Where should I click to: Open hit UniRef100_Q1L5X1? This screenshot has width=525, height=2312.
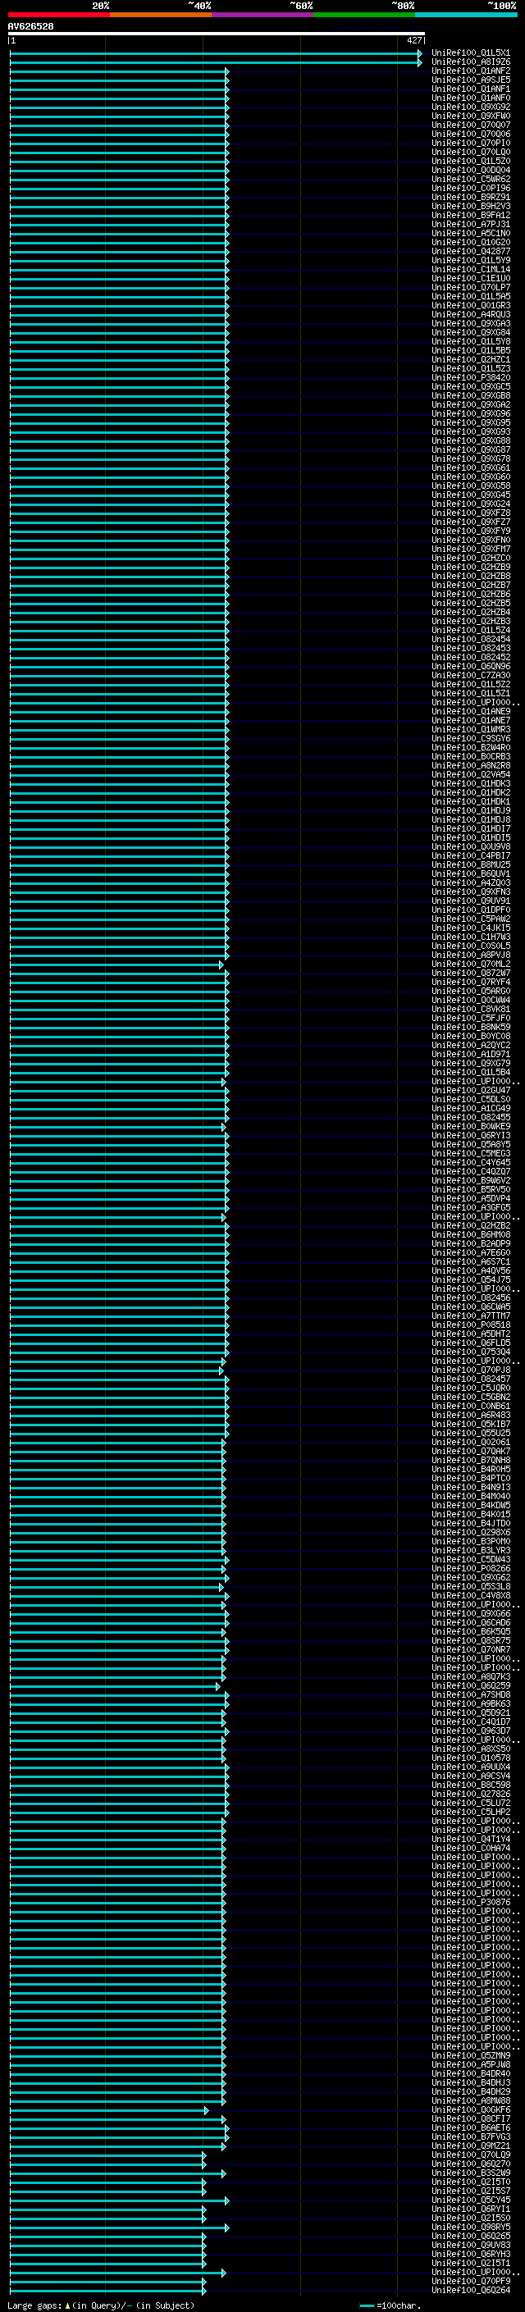pos(470,53)
